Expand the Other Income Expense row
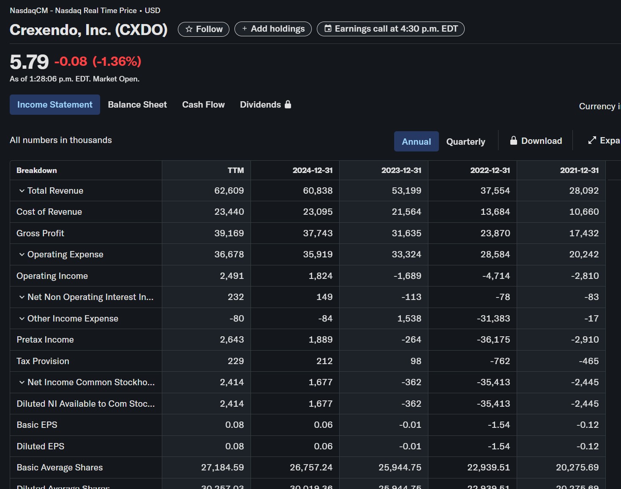621x489 pixels. pos(22,319)
